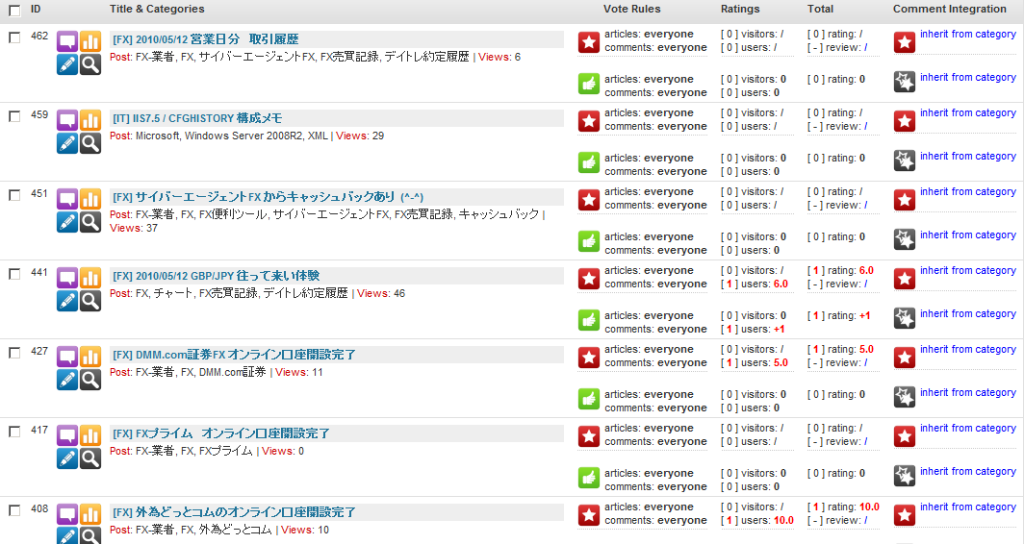The height and width of the screenshot is (544, 1024).
Task: Open orange statistics chart icon for post 459
Action: pos(90,120)
